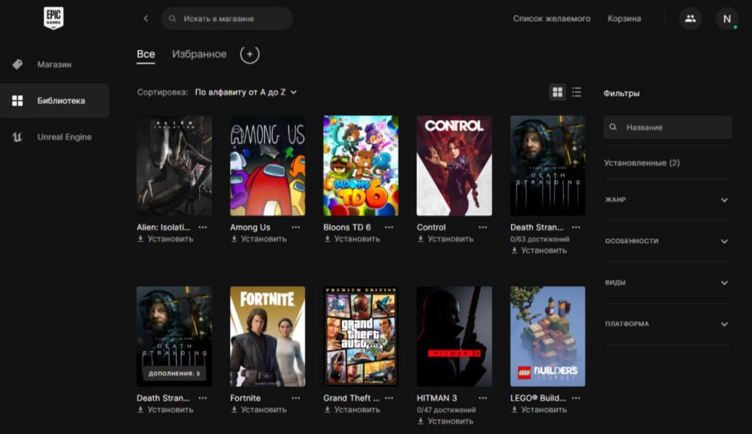Expand the ПЛАТФОРМА filter section
This screenshot has height=434, width=752.
[667, 325]
